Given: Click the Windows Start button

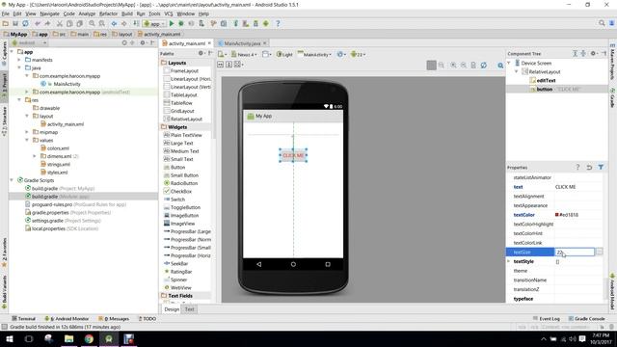Looking at the screenshot, I should coord(9,338).
